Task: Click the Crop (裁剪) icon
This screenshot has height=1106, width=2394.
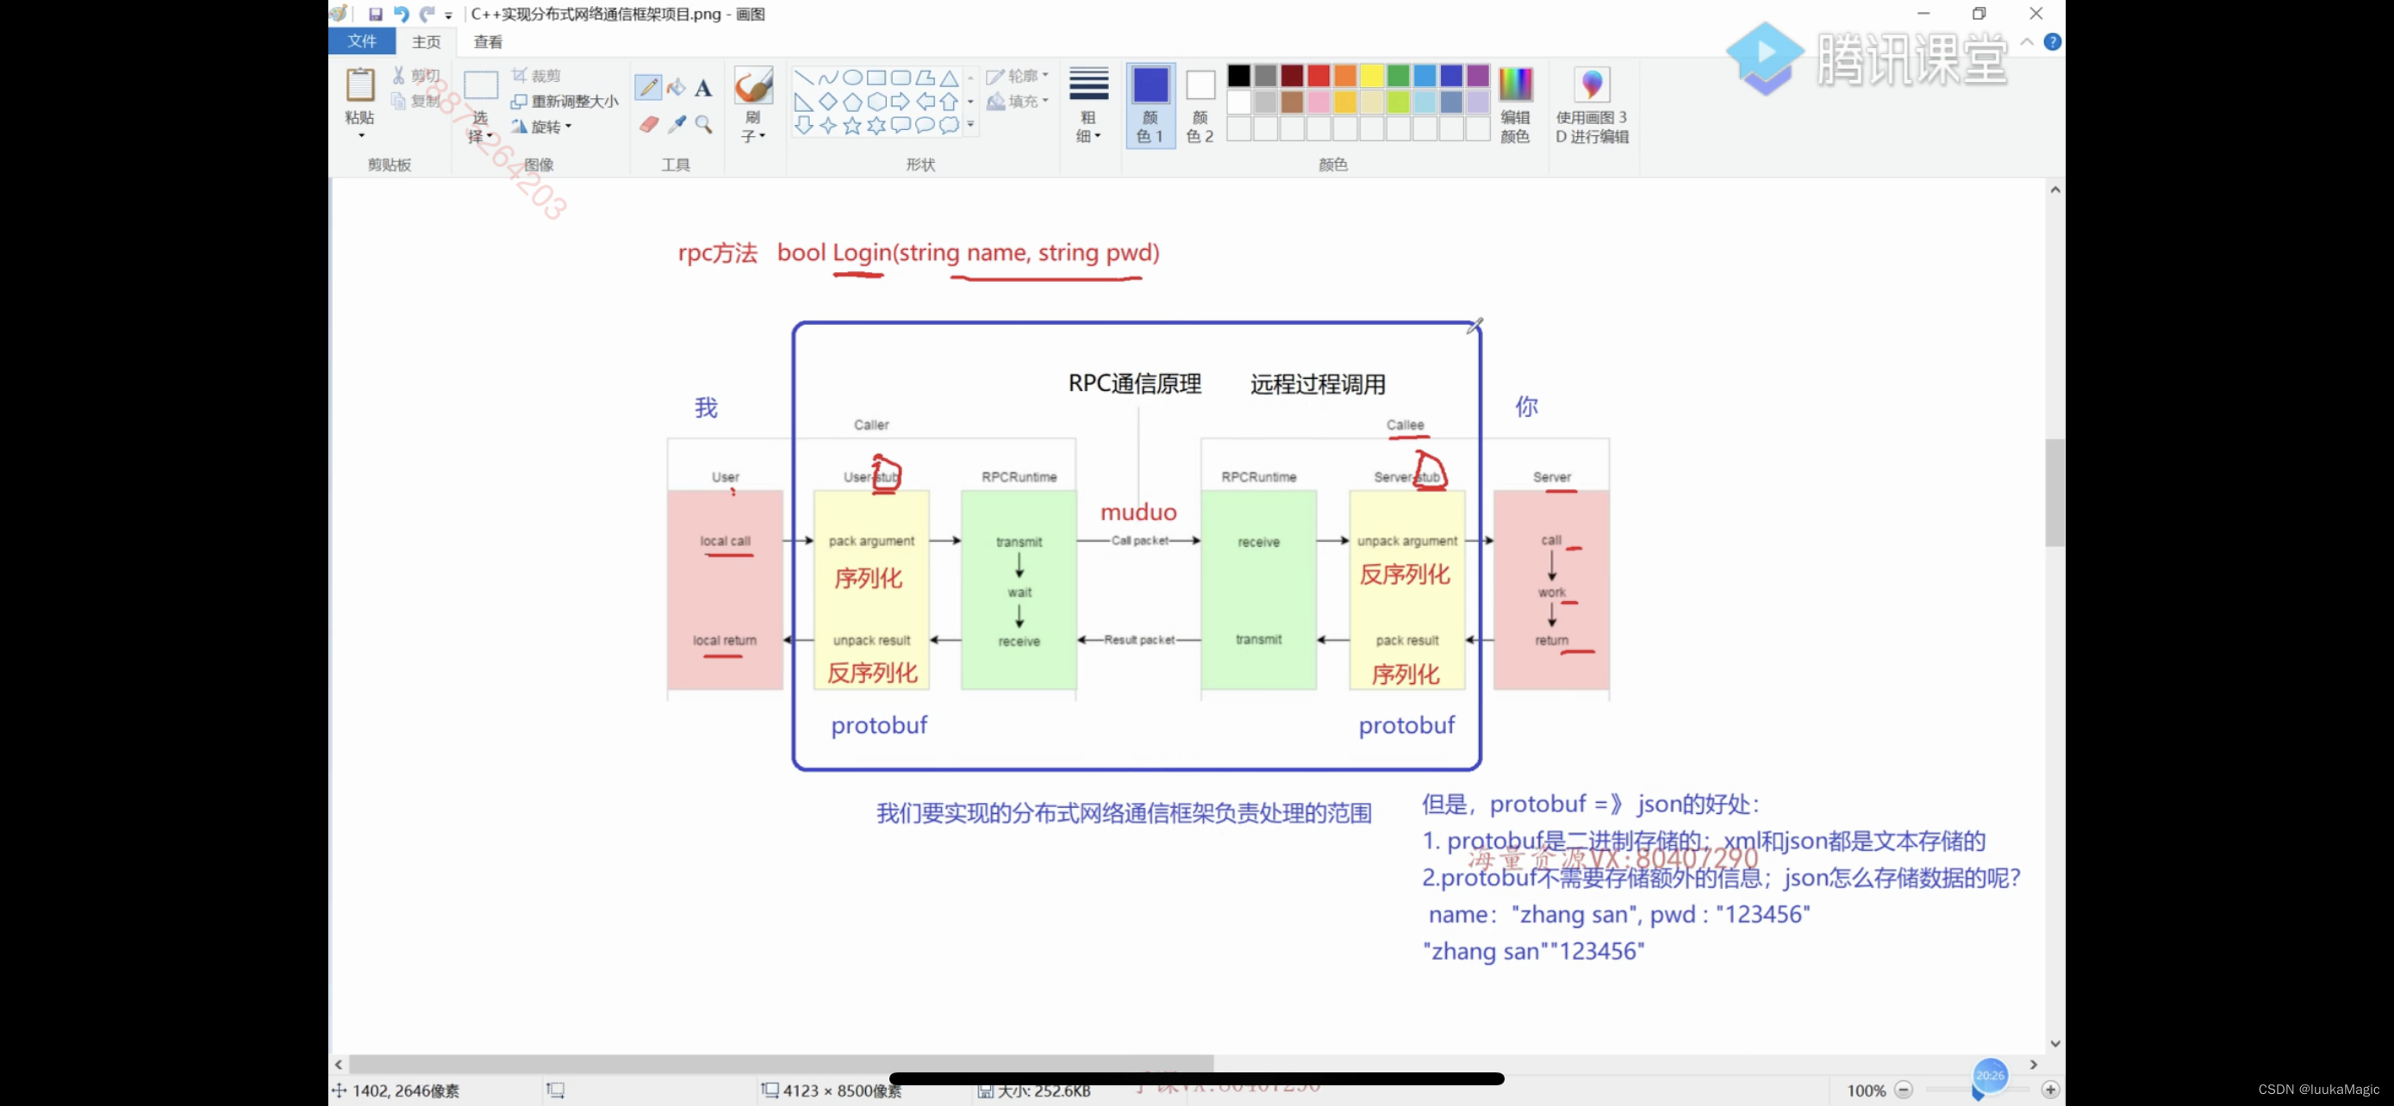Action: 519,75
